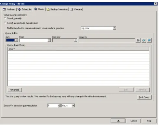Click the OK button

coord(118,121)
